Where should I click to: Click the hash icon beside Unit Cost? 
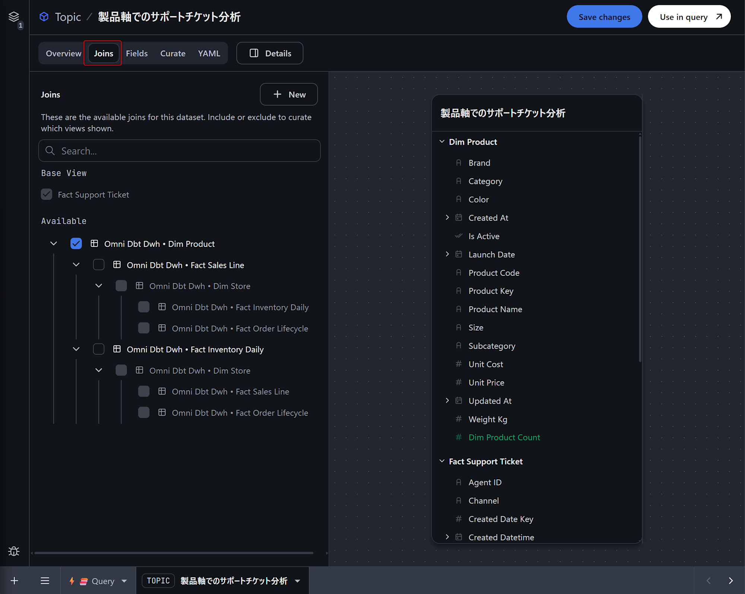pyautogui.click(x=459, y=364)
